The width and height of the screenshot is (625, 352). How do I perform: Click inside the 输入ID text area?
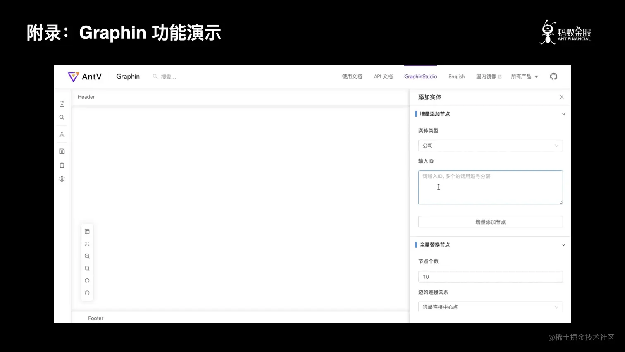point(490,187)
